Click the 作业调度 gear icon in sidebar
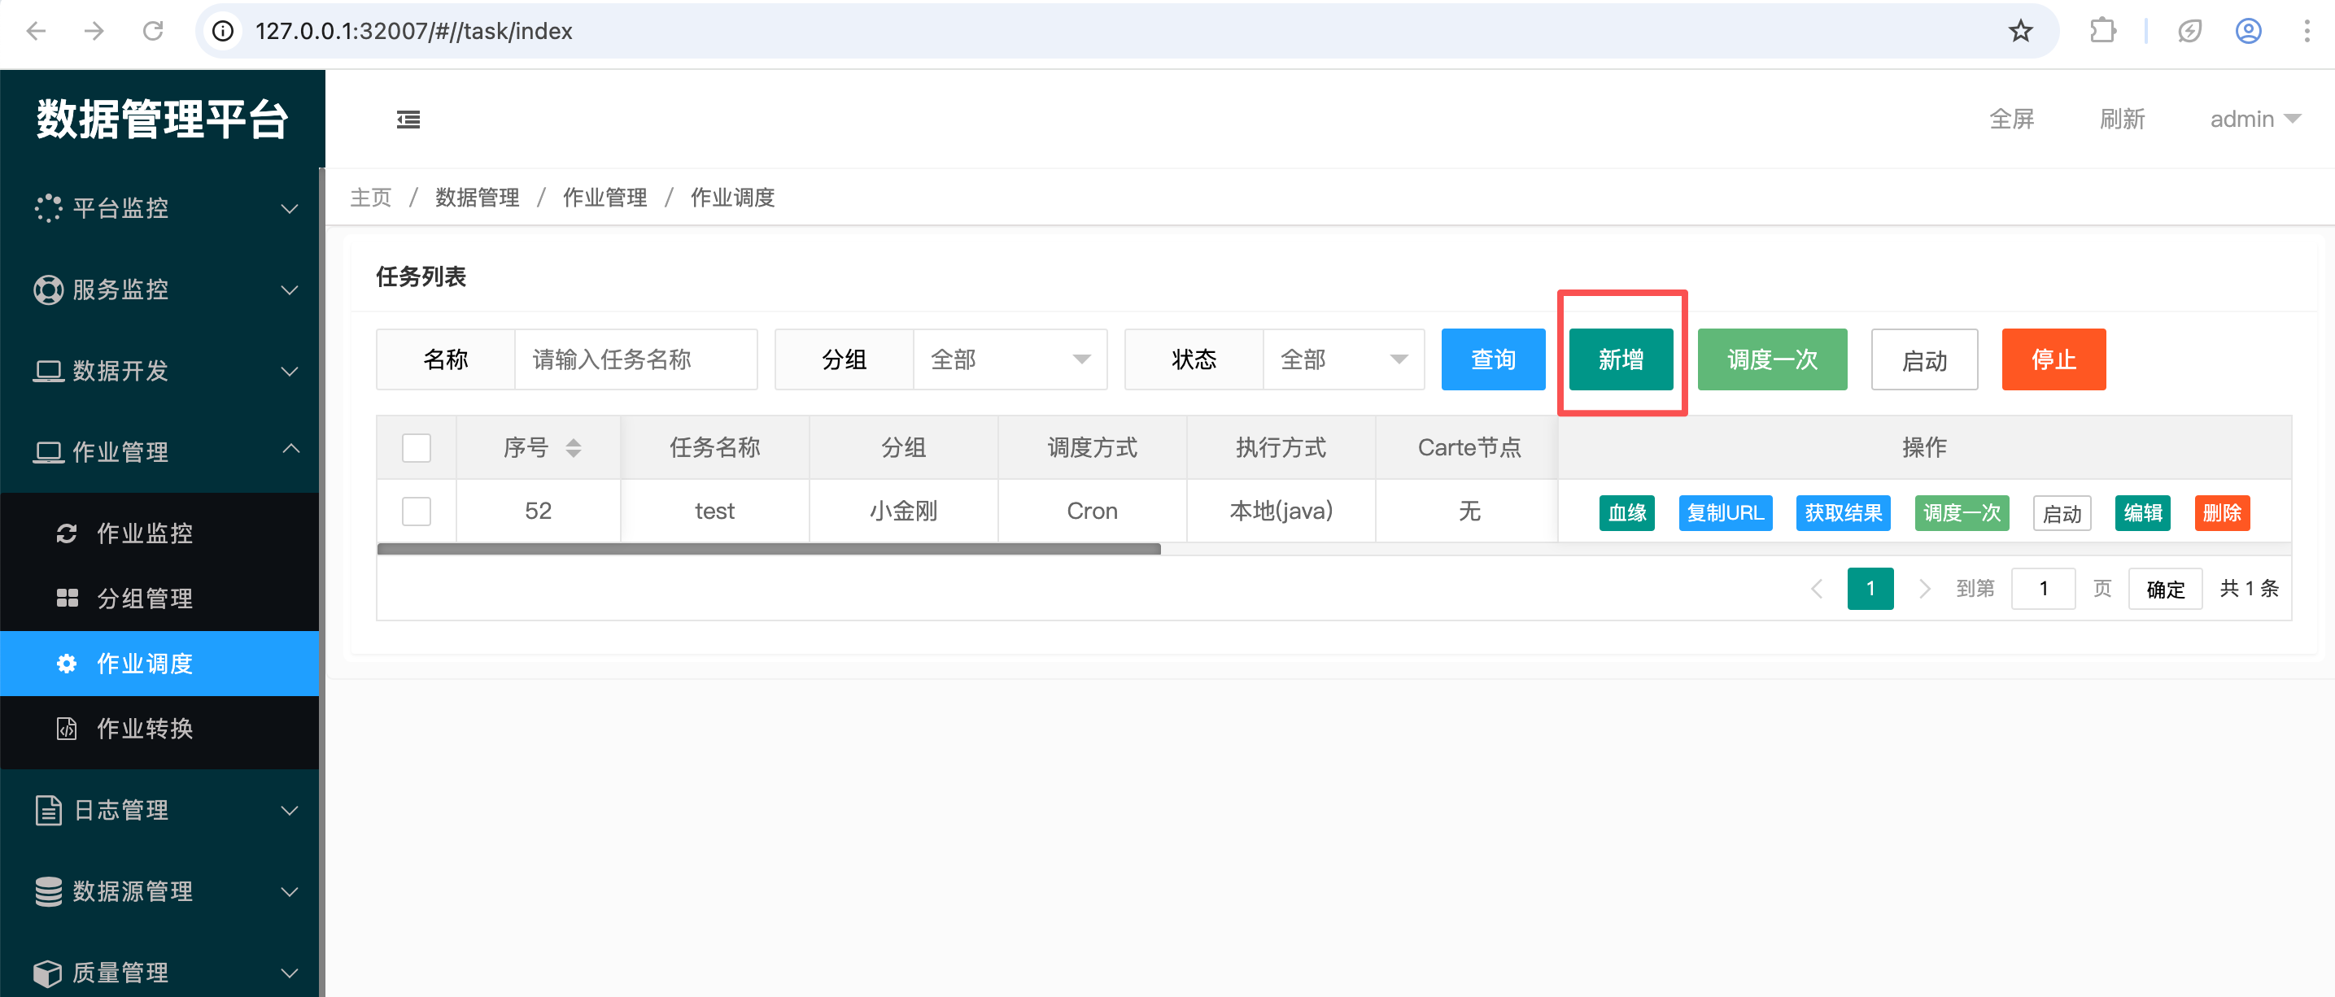 66,663
